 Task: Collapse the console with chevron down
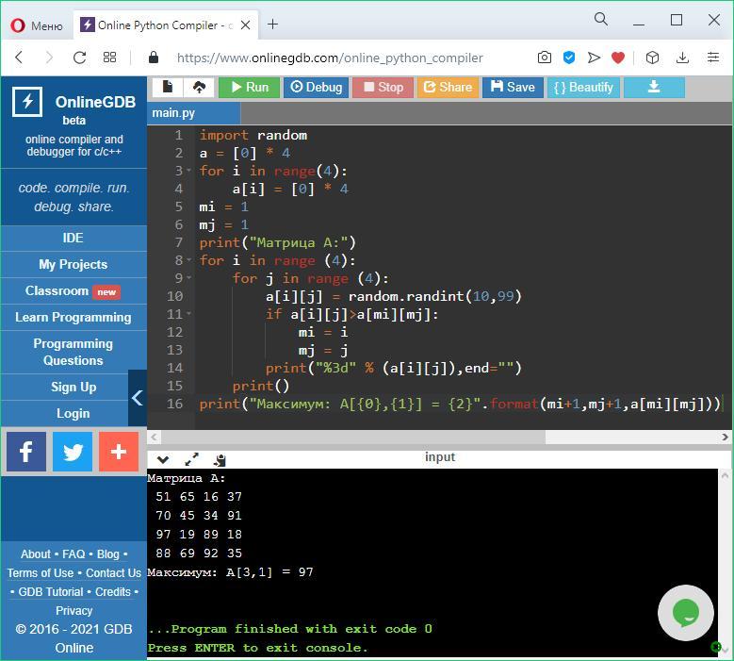pos(163,459)
